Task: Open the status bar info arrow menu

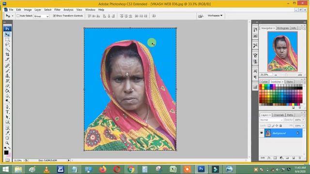Action: pyautogui.click(x=69, y=160)
